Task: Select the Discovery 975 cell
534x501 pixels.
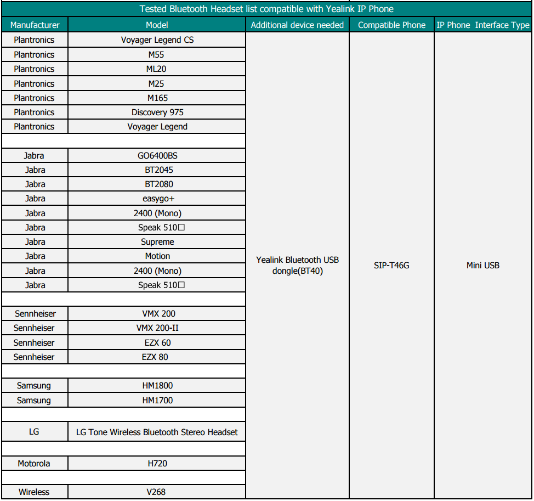Action: (157, 112)
